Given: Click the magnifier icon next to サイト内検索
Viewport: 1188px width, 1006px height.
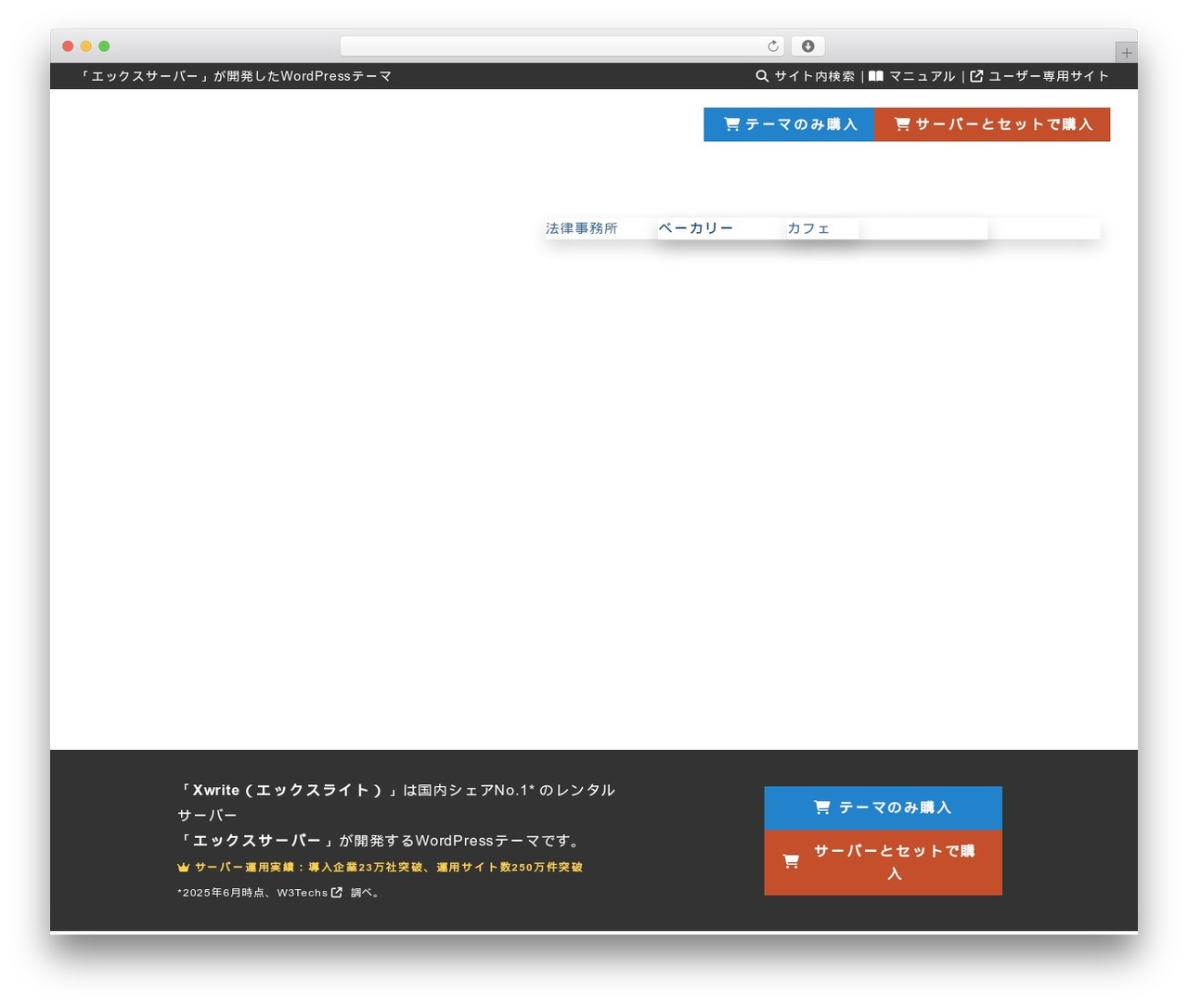Looking at the screenshot, I should (x=762, y=76).
